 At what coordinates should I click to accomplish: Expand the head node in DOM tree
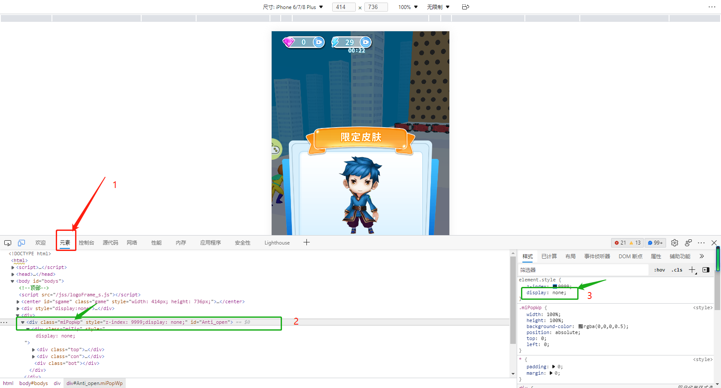click(13, 274)
